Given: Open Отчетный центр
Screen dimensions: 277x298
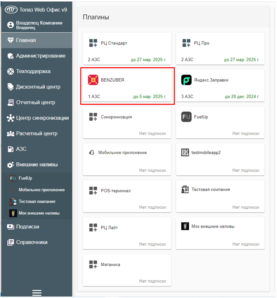Looking at the screenshot, I should tap(37, 103).
